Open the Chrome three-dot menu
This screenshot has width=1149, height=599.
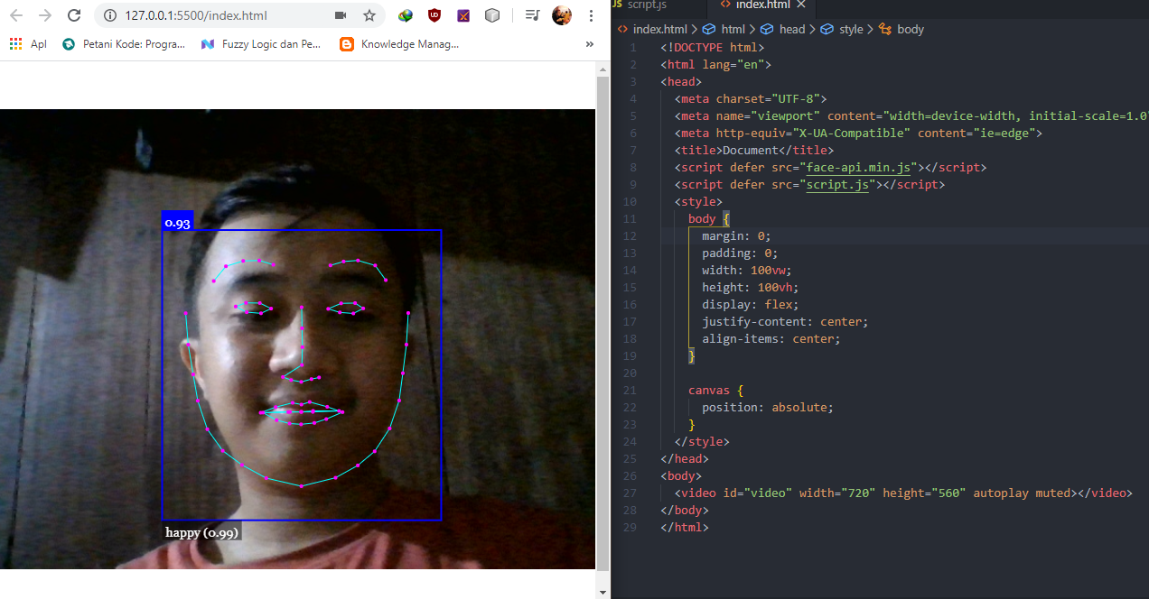tap(591, 15)
